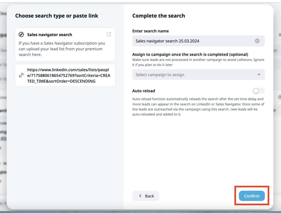The width and height of the screenshot is (281, 213).
Task: Click inside the Enter search name field
Action: [x=192, y=41]
